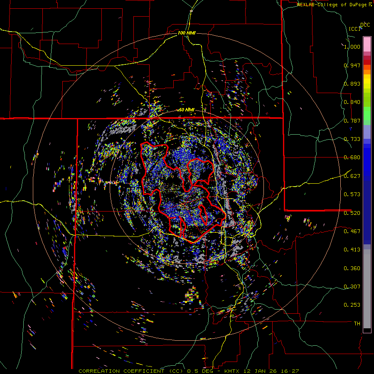The image size is (374, 374).
Task: Select the 0.573 legend value
Action: point(352,194)
